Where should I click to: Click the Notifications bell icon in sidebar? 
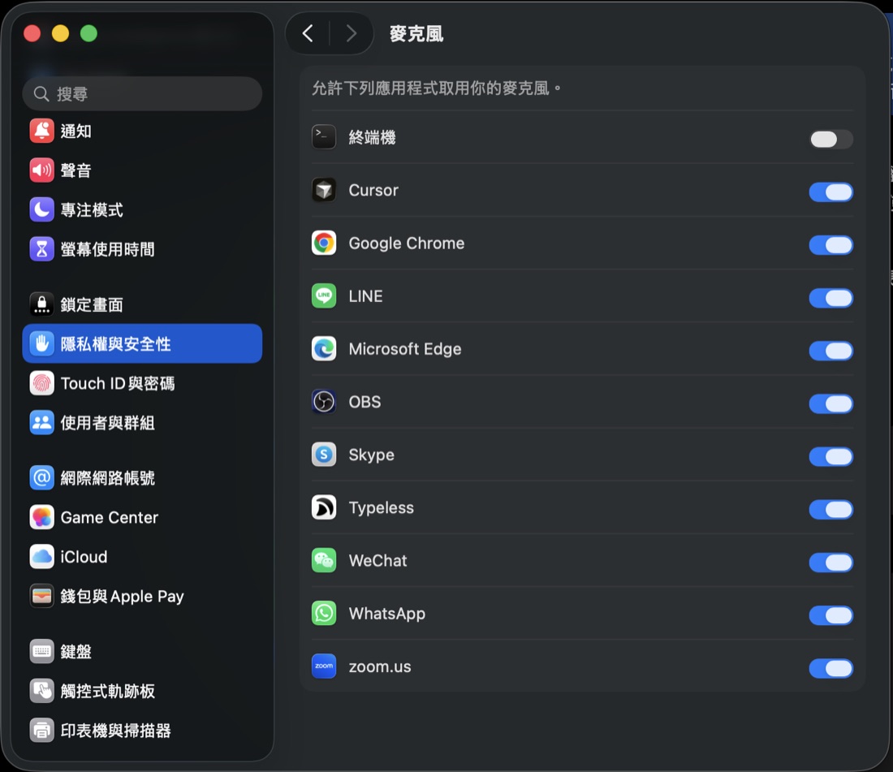(x=41, y=131)
